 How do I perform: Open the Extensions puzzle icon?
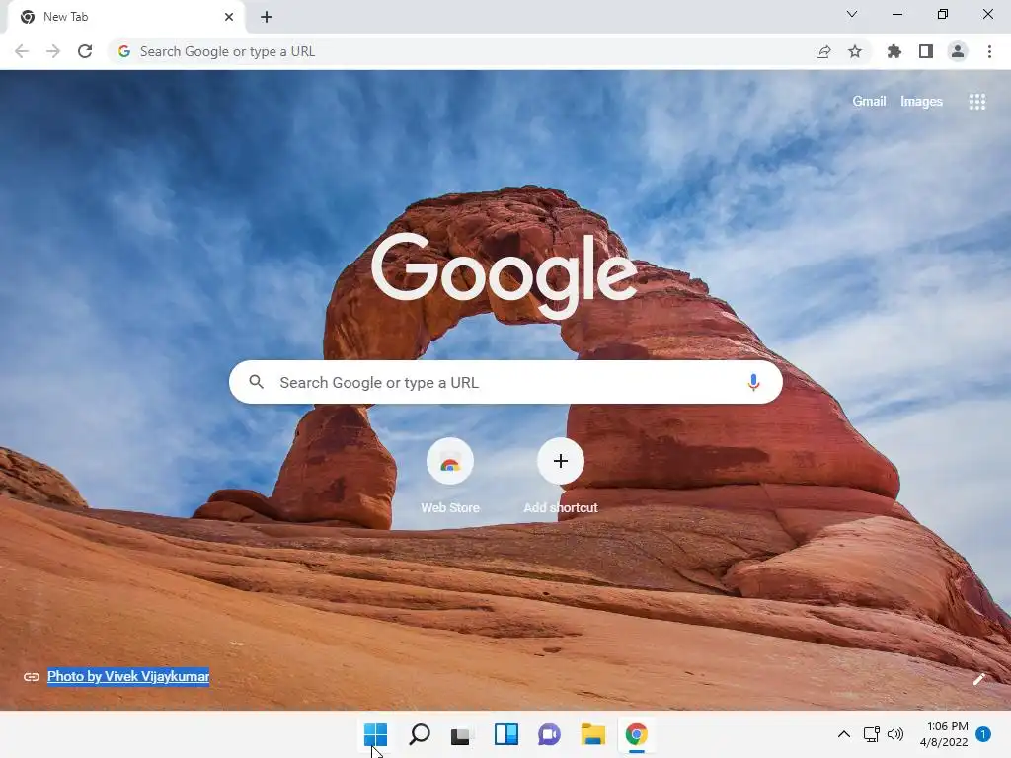pos(894,51)
